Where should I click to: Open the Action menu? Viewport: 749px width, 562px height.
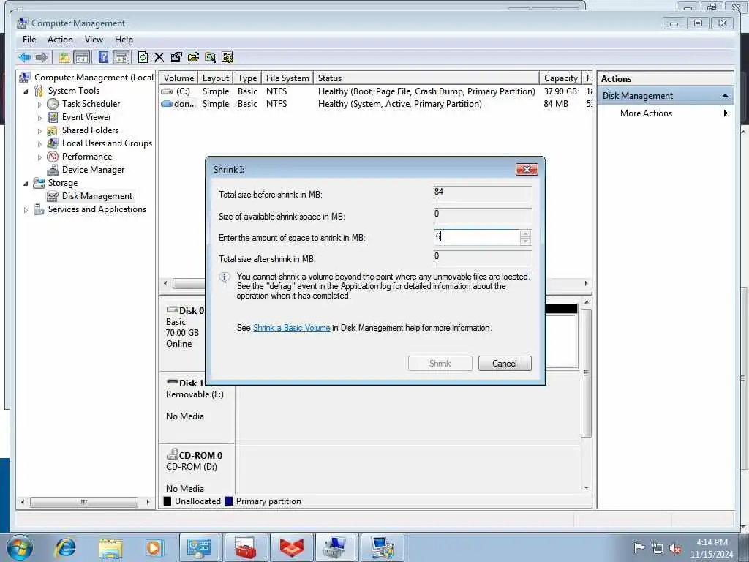tap(60, 40)
